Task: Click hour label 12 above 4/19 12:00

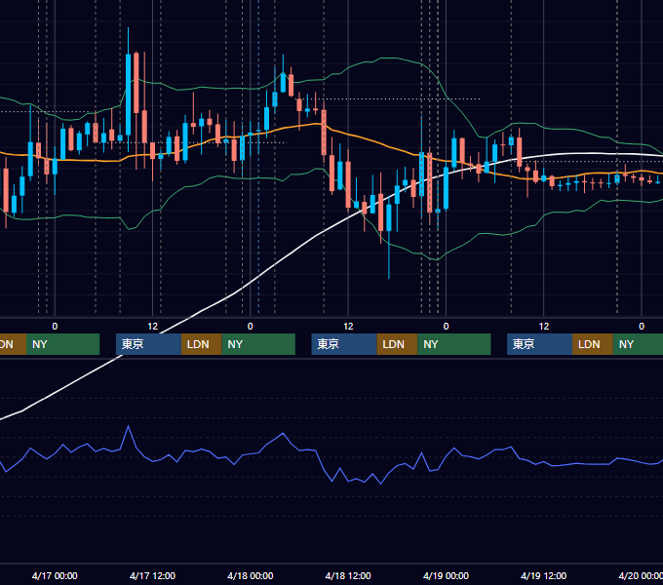Action: tap(544, 327)
